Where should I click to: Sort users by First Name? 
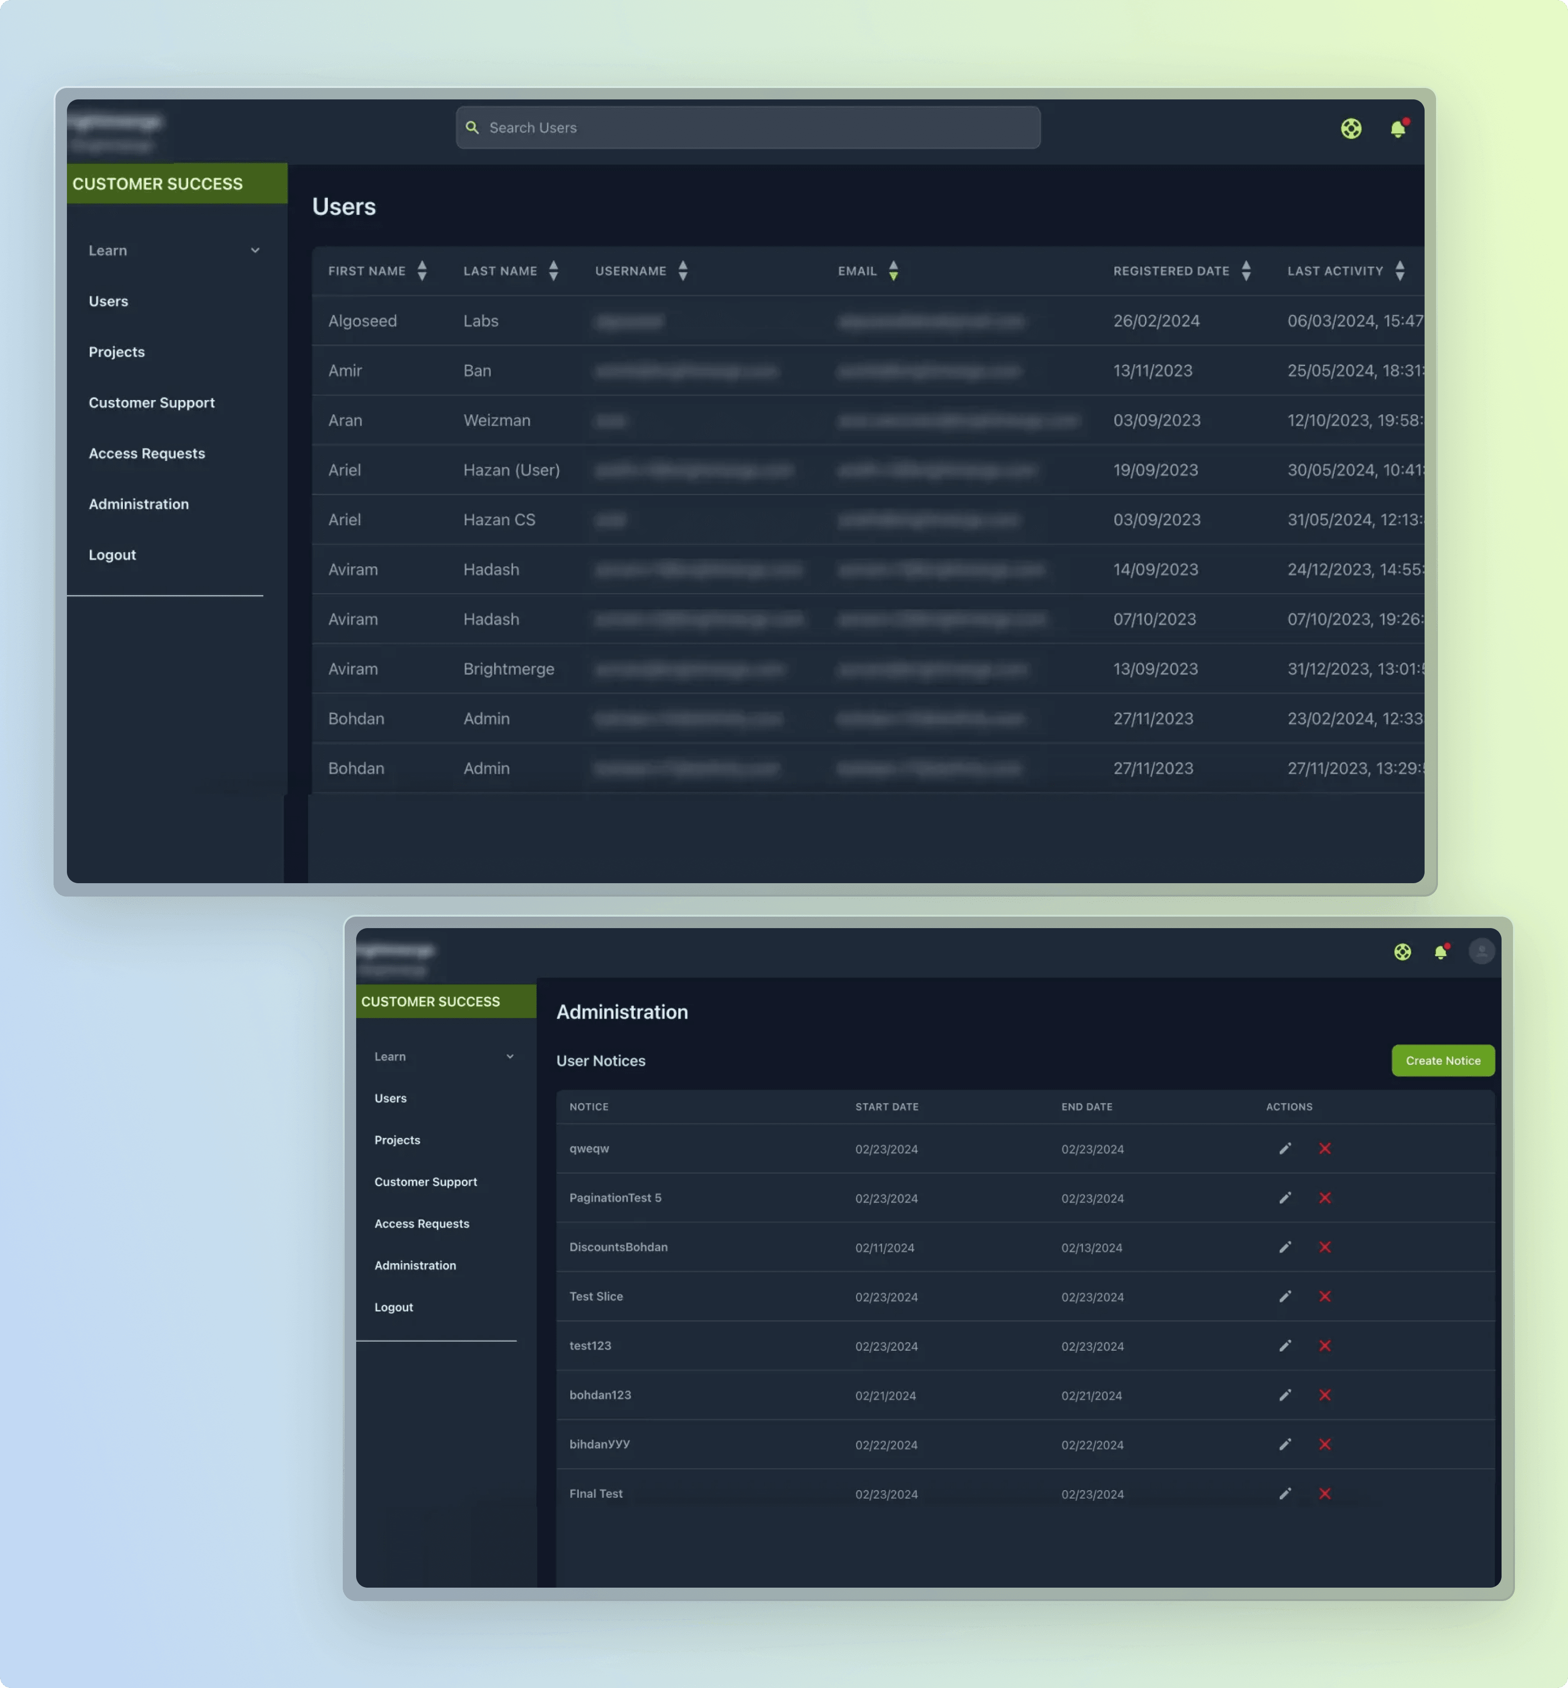[422, 271]
